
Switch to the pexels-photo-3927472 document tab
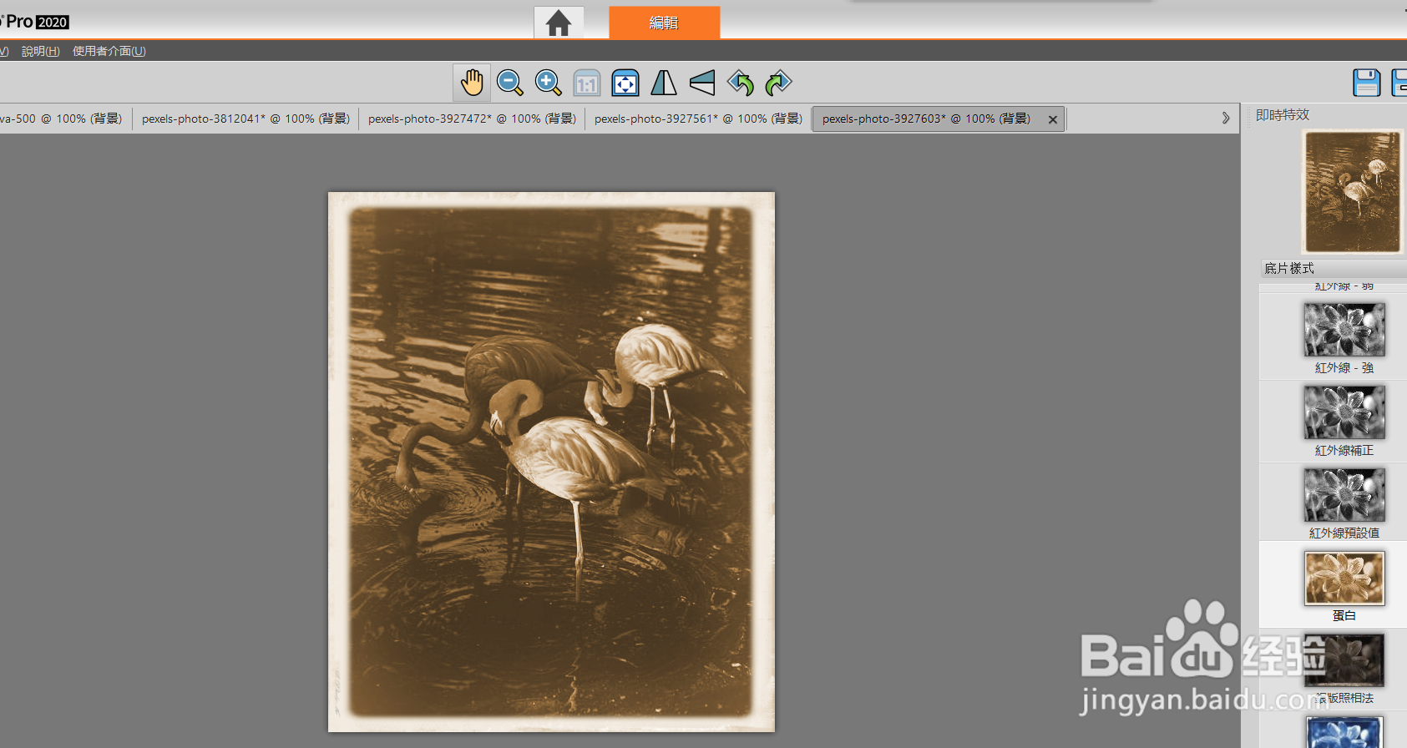(x=472, y=119)
